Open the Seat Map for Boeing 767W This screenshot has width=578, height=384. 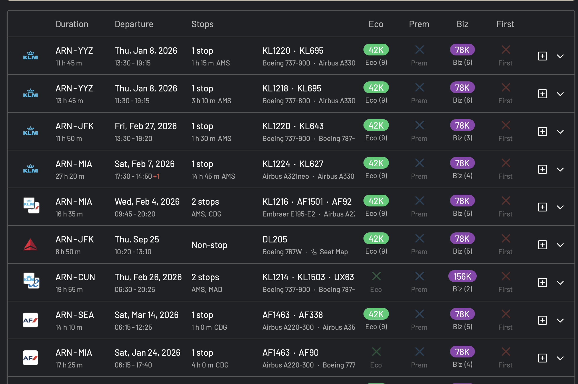pos(333,252)
